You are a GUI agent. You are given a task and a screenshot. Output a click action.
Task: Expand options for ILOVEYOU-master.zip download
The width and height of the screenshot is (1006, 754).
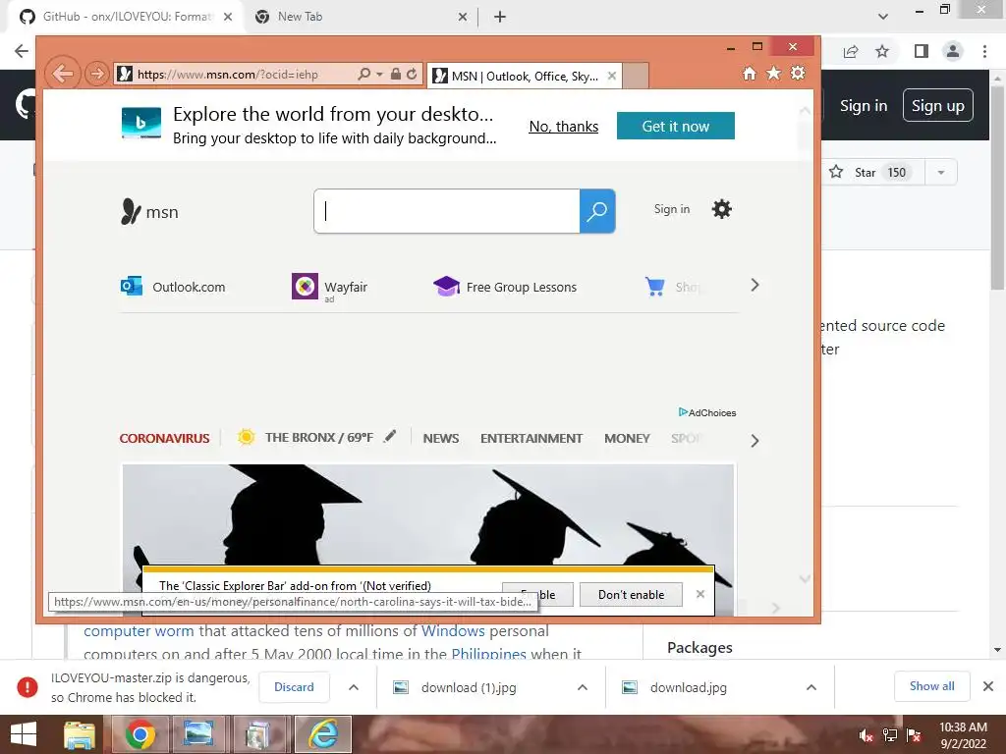(353, 687)
